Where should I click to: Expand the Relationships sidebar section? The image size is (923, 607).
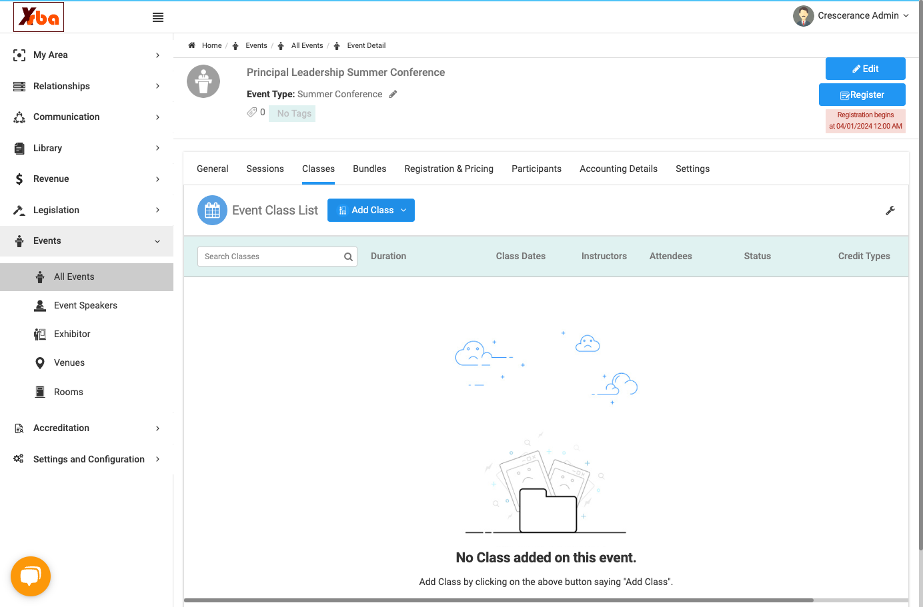(87, 86)
